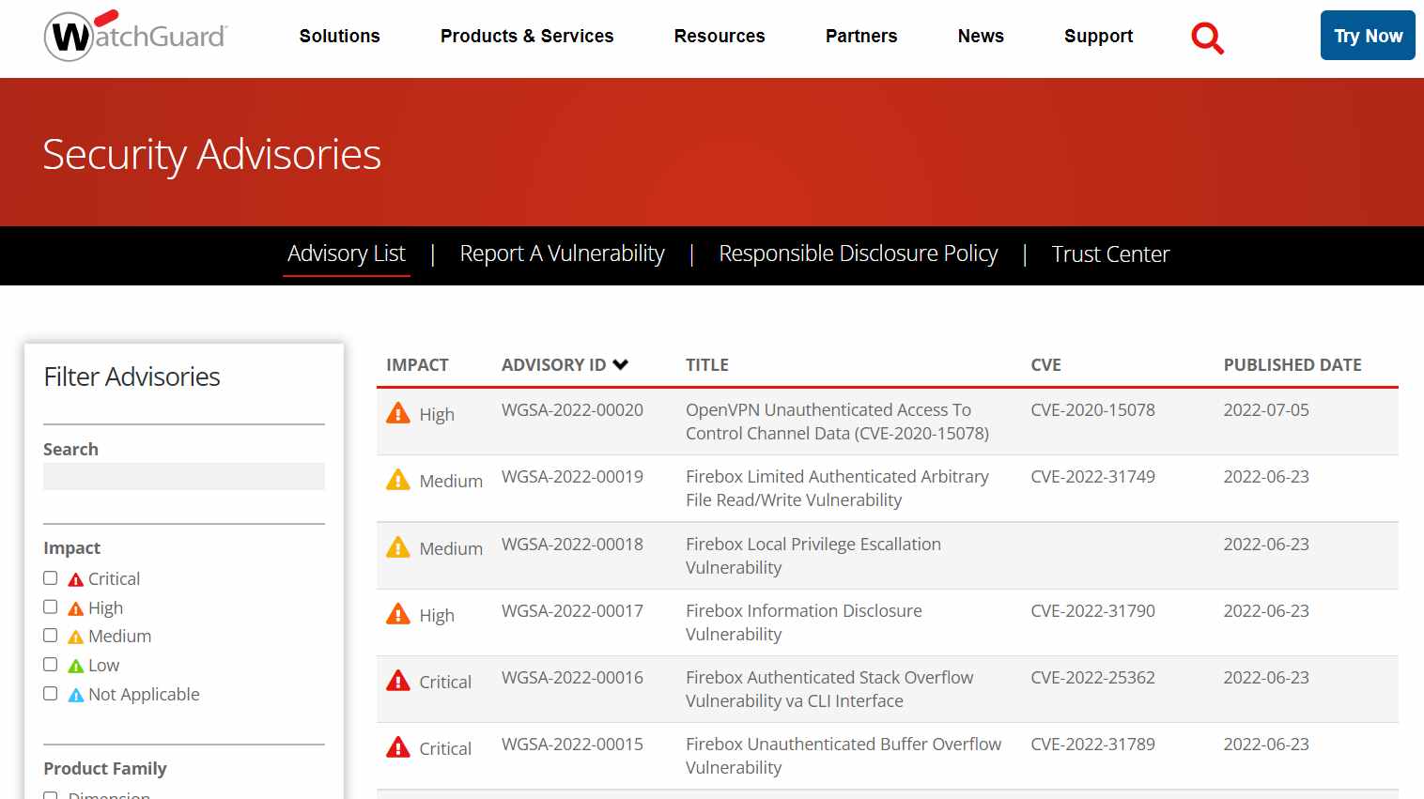The height and width of the screenshot is (799, 1424).
Task: Sort table by IMPACT column header
Action: [x=417, y=365]
